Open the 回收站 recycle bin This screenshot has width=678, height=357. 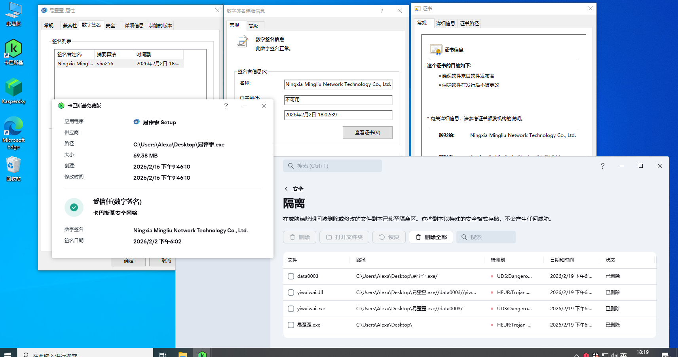click(x=13, y=169)
